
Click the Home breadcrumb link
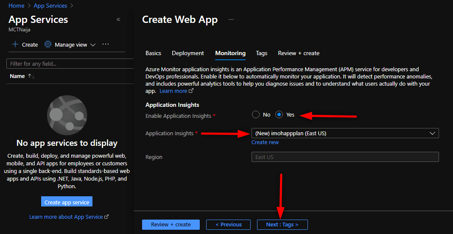click(x=17, y=6)
